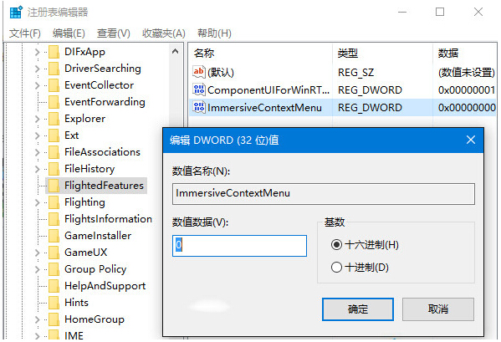This screenshot has width=501, height=342.
Task: Open the 查看(V) menu
Action: click(x=114, y=33)
